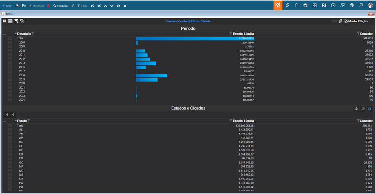Click the zoom icon in Estados e Cidades
The width and height of the screenshot is (376, 194).
363,109
